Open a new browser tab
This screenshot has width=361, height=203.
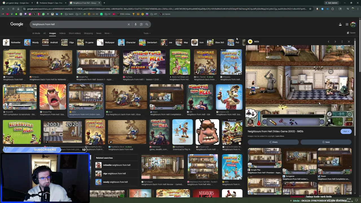[104, 3]
